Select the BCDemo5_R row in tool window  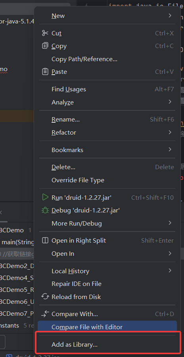(x=17, y=290)
